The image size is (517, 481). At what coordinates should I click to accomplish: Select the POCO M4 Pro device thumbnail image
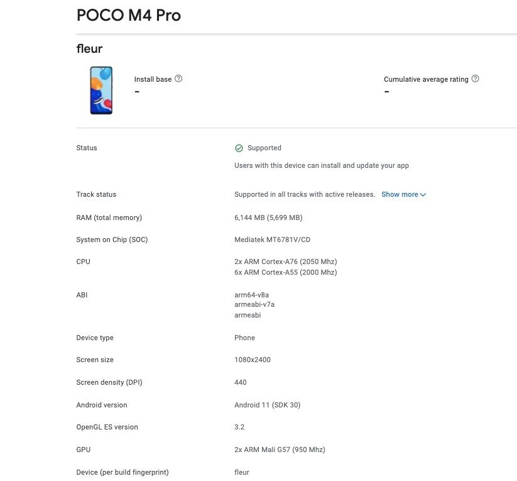click(101, 90)
